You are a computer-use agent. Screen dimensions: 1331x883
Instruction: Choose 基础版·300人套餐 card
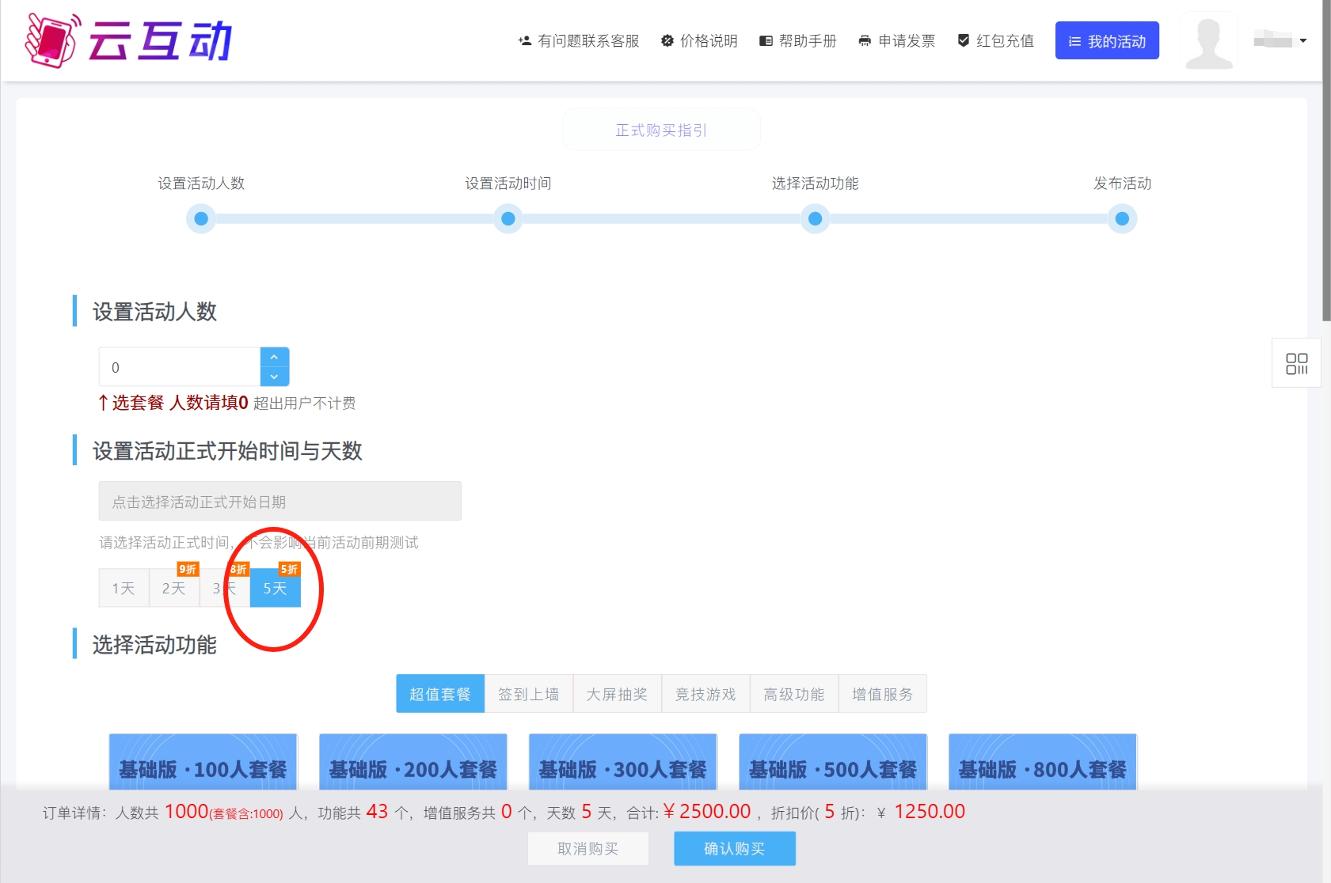click(622, 761)
